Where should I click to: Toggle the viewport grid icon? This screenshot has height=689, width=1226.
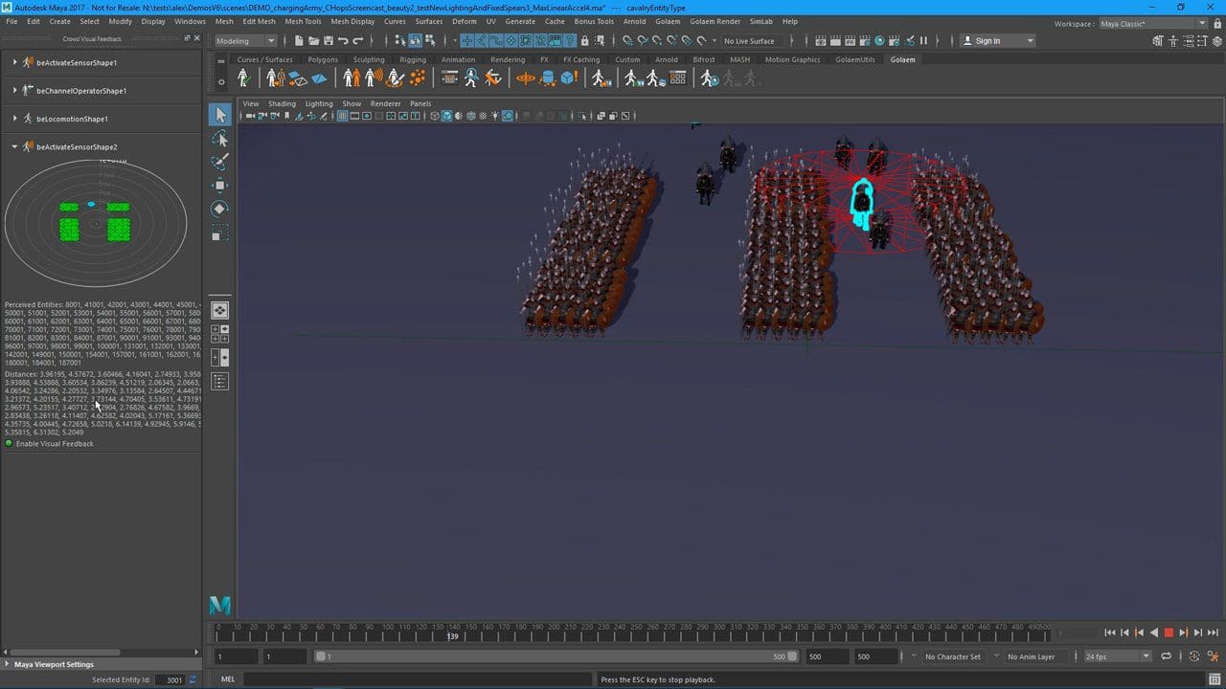[x=343, y=116]
